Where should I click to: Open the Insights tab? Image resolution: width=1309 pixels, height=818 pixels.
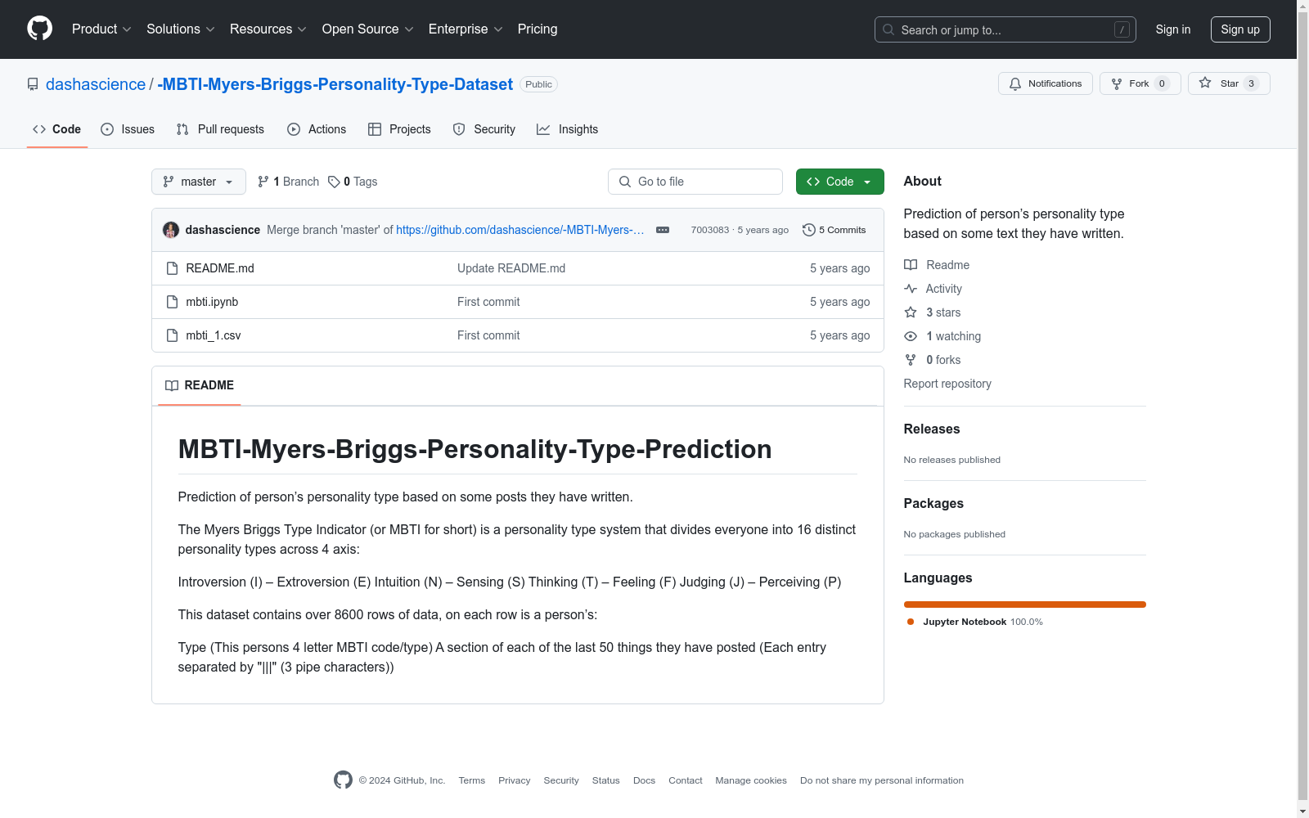pos(568,129)
